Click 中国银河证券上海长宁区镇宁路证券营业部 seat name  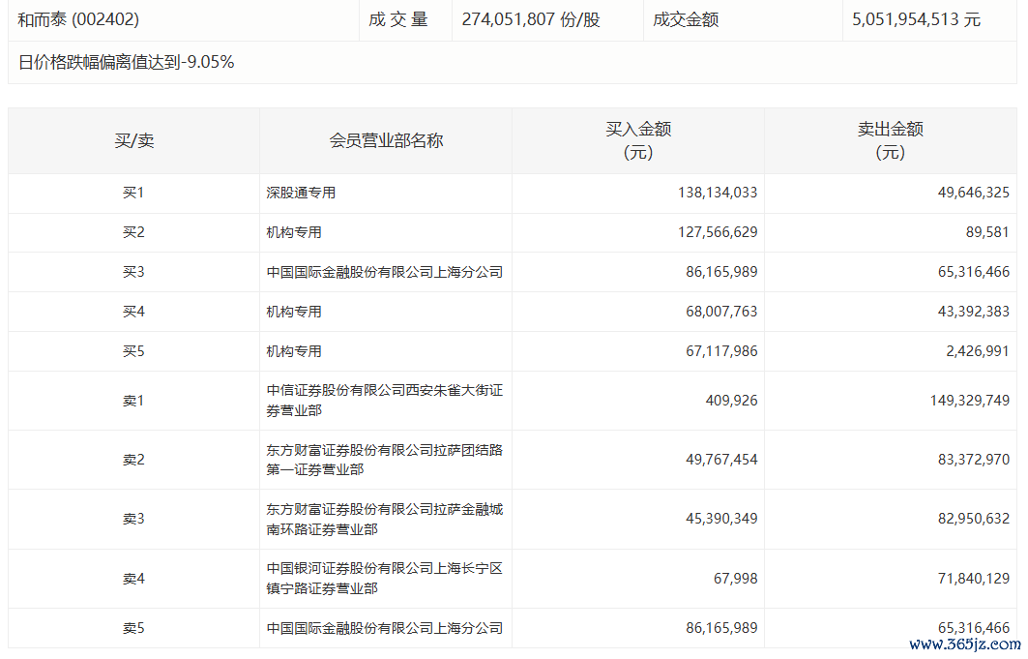384,579
